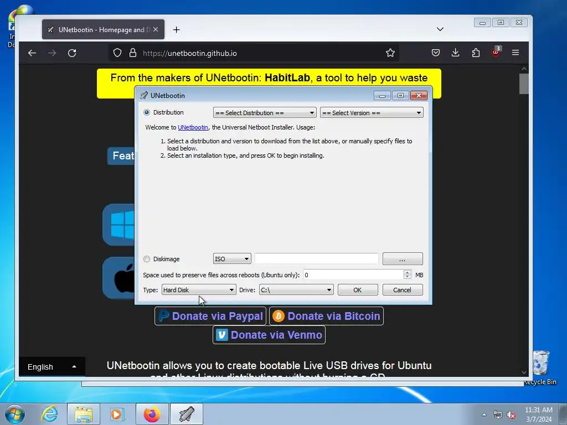Open the UNetbootin link in welcome text
Image resolution: width=567 pixels, height=425 pixels.
pos(193,127)
